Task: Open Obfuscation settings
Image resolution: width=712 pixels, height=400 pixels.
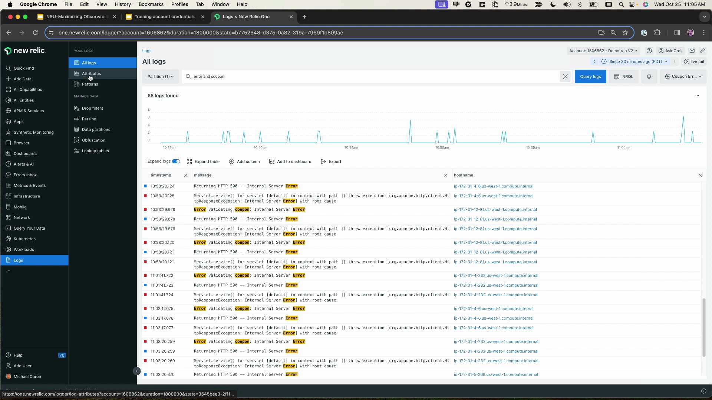Action: [x=93, y=140]
